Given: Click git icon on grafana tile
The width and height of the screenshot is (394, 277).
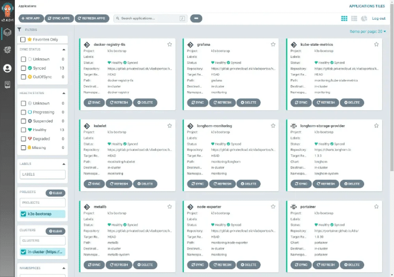Looking at the screenshot, I should coord(190,45).
